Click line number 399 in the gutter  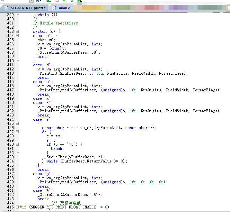click(10, 15)
